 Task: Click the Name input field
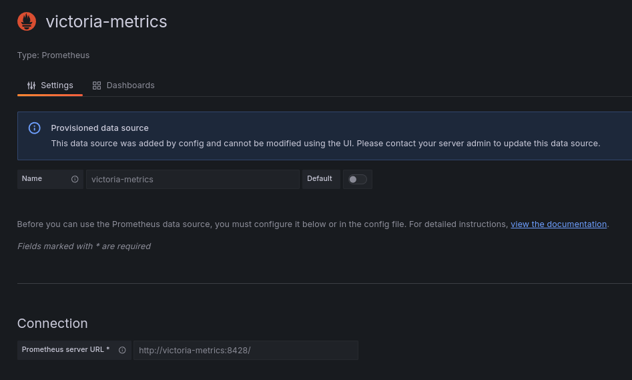[x=192, y=179]
